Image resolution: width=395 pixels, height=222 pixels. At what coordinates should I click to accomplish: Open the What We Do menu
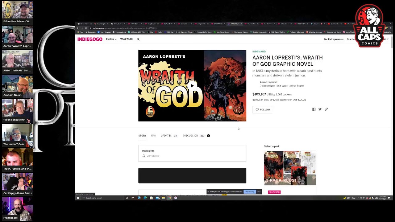point(127,39)
